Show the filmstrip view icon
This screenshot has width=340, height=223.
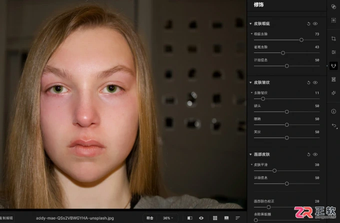(226, 218)
